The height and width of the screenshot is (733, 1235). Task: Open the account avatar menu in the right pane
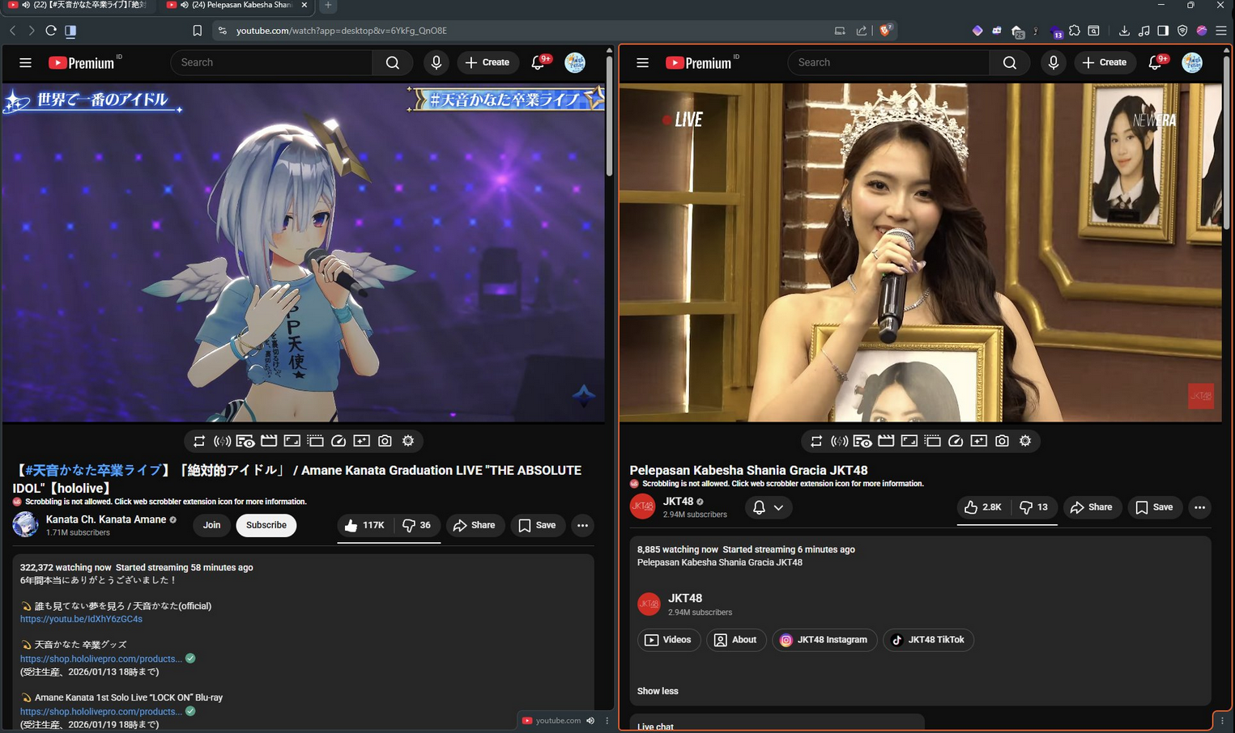[x=1192, y=62]
